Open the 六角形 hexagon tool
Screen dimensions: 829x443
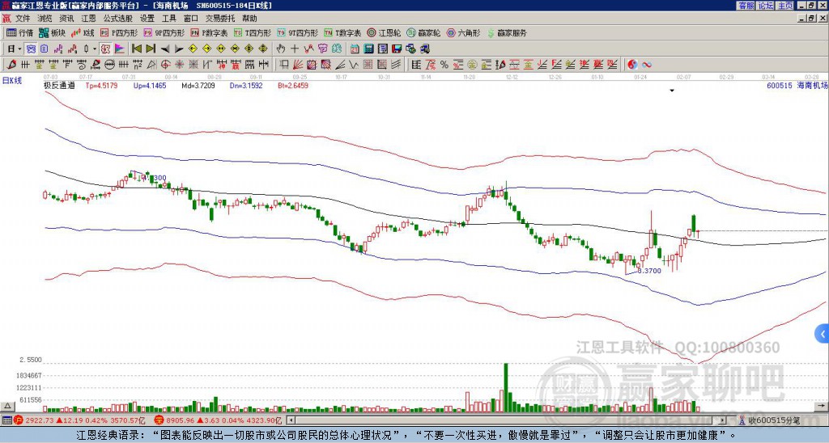pos(464,32)
